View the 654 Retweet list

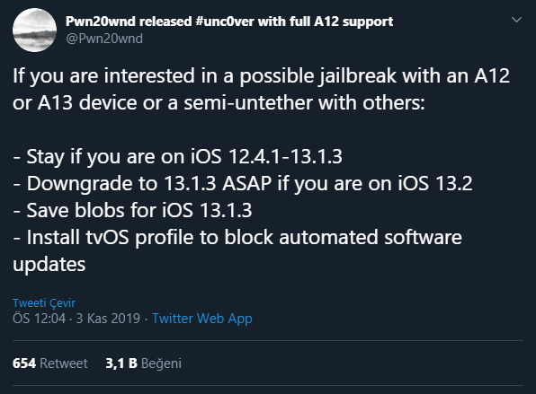pyautogui.click(x=49, y=363)
